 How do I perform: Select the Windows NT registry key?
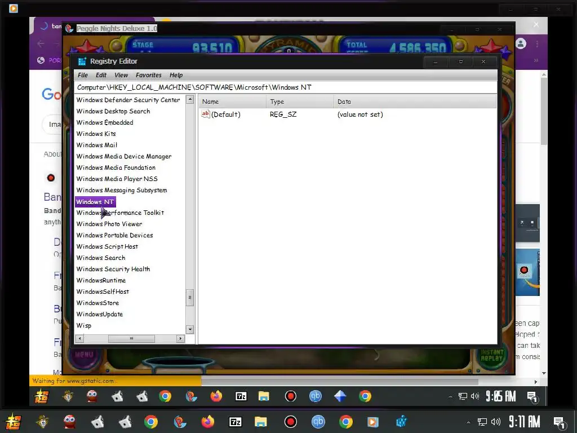click(95, 202)
